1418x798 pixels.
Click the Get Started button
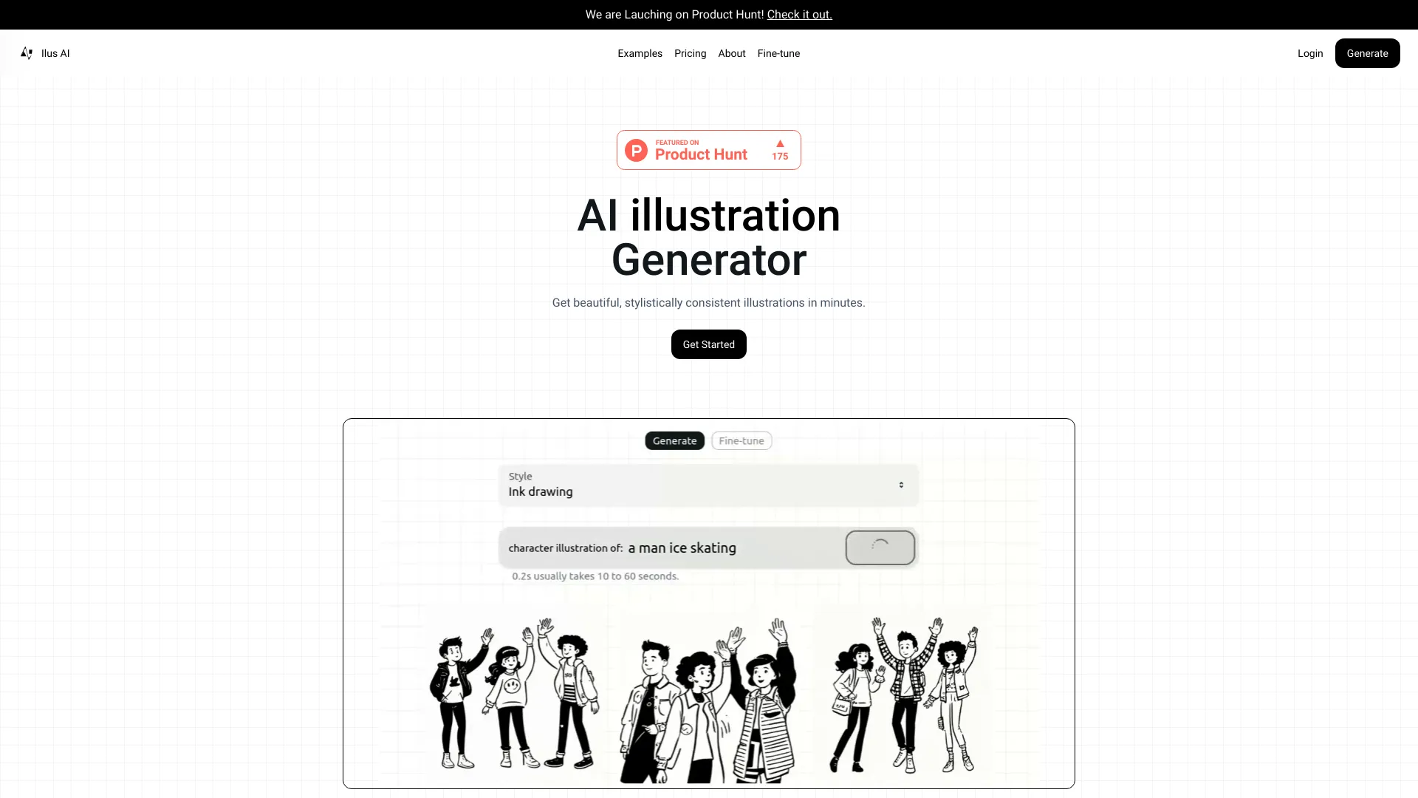[709, 344]
